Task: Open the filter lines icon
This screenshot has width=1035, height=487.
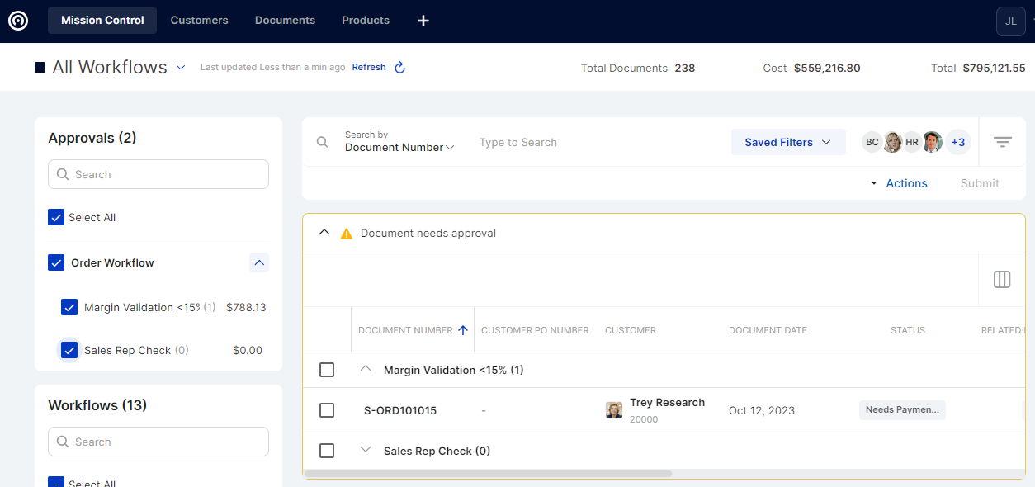Action: (x=1003, y=142)
